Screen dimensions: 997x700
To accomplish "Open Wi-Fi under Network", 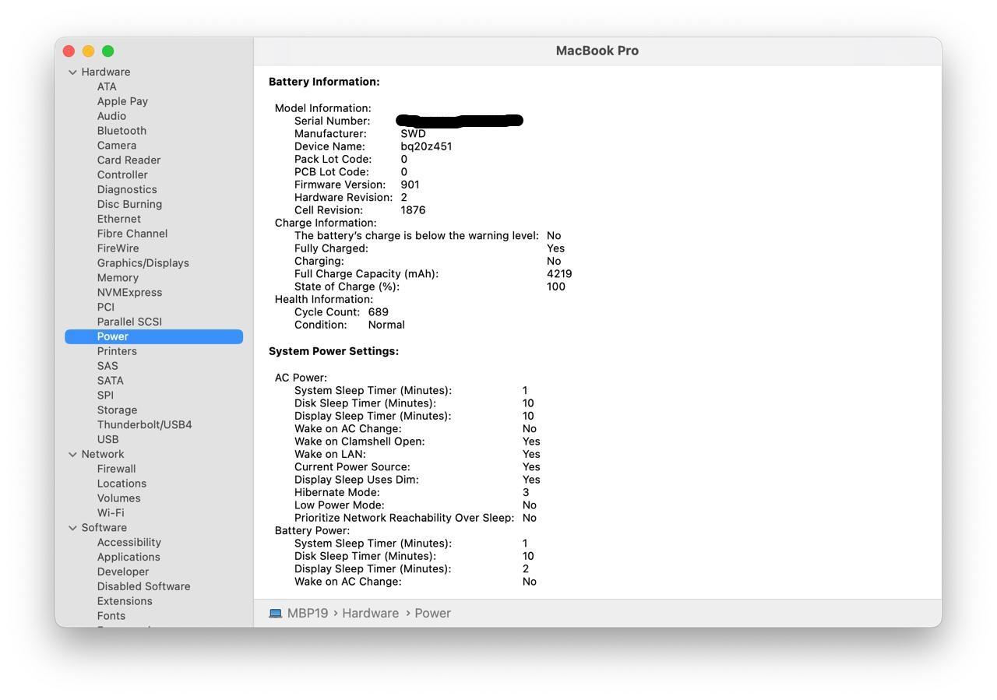I will tap(110, 513).
